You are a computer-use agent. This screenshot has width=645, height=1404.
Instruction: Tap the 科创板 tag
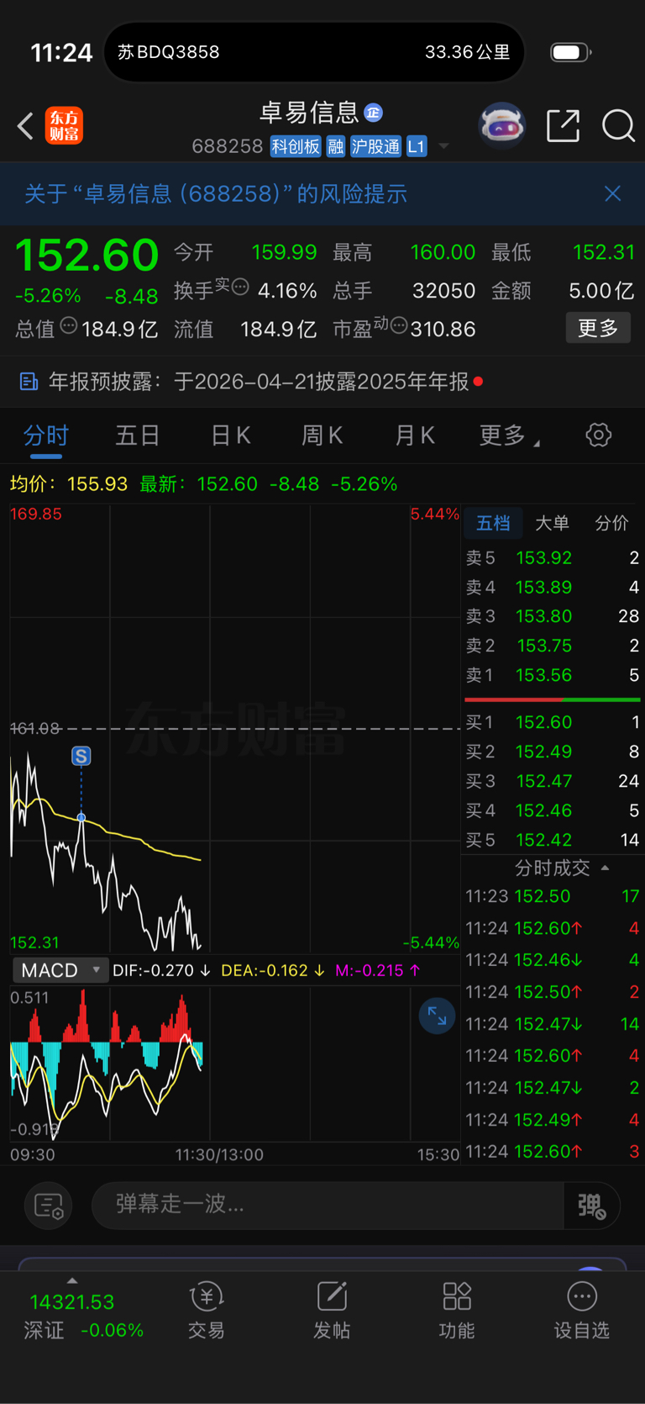(296, 146)
